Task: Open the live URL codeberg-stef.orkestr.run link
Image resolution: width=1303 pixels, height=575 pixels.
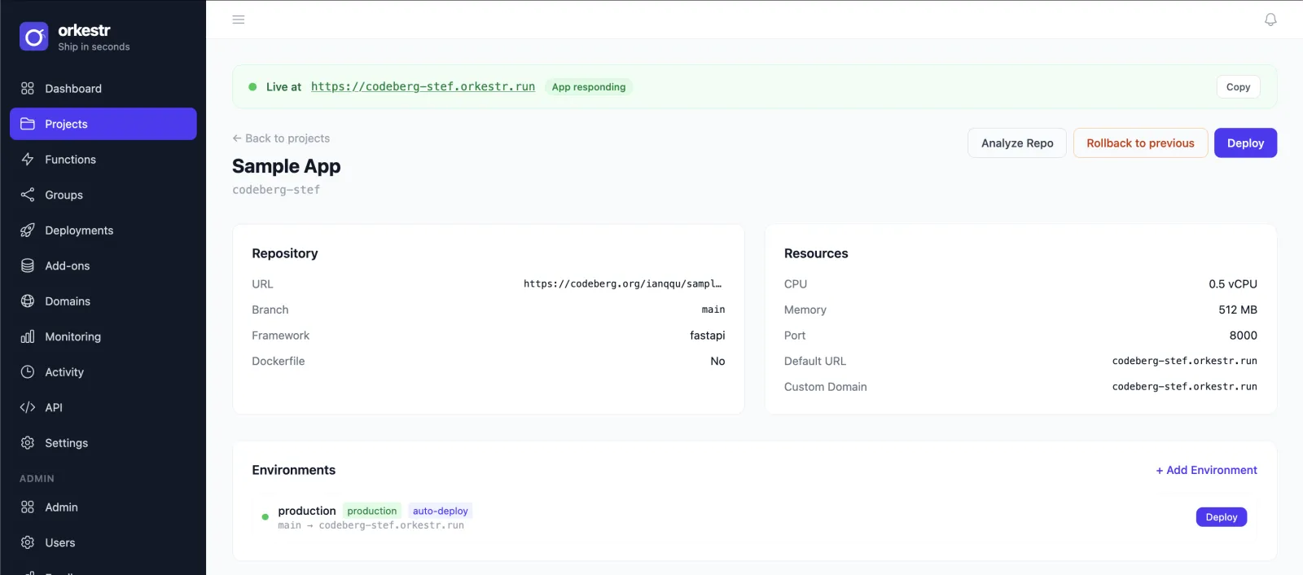Action: coord(423,86)
